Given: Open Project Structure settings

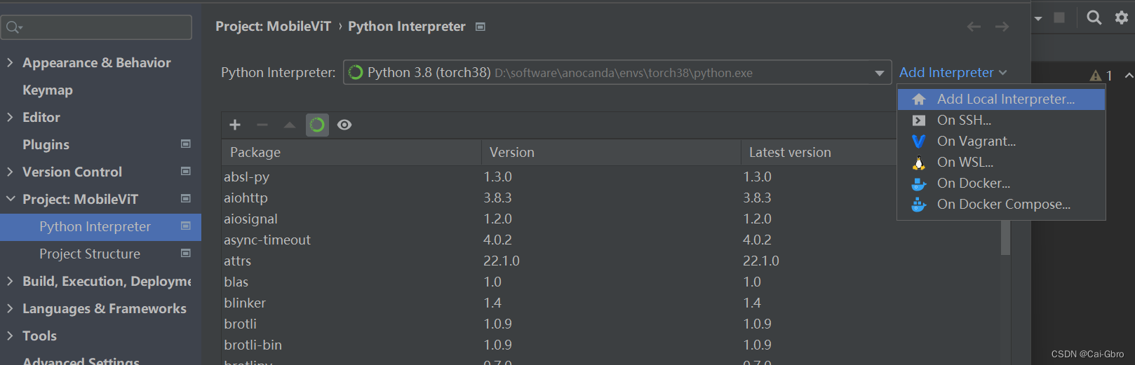Looking at the screenshot, I should [90, 254].
